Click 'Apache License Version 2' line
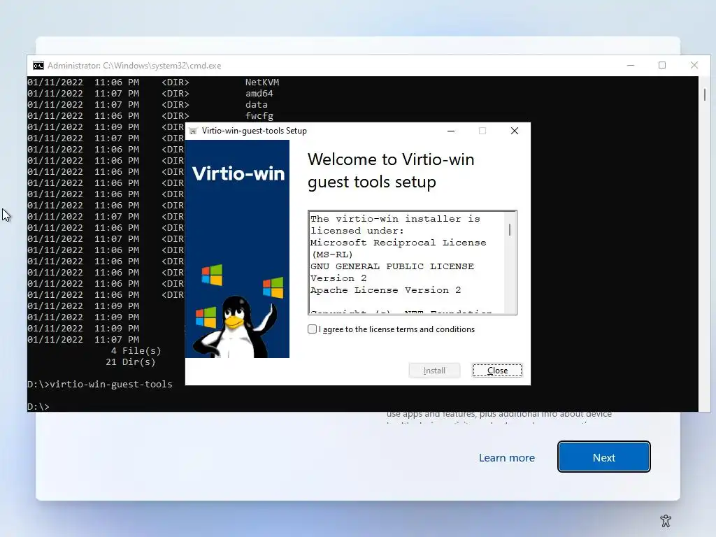The height and width of the screenshot is (537, 716). (x=385, y=290)
